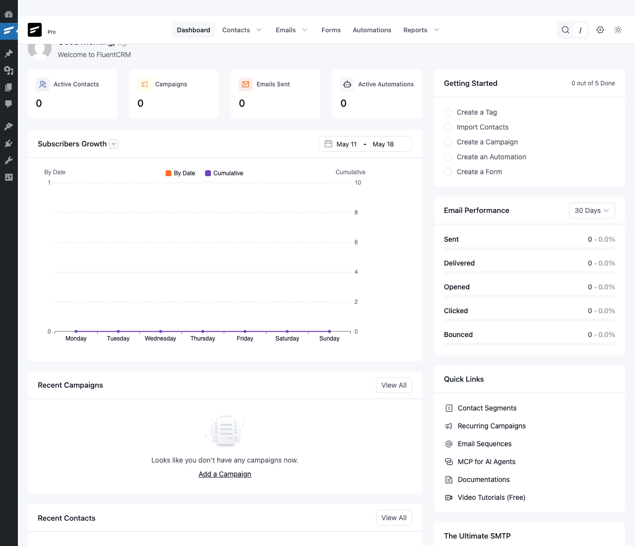Click the user avatar image
Viewport: 635px width, 546px height.
(40, 51)
